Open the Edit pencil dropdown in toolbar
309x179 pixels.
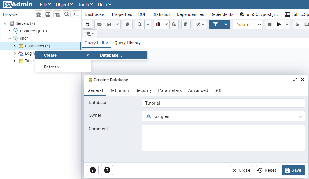pos(200,25)
